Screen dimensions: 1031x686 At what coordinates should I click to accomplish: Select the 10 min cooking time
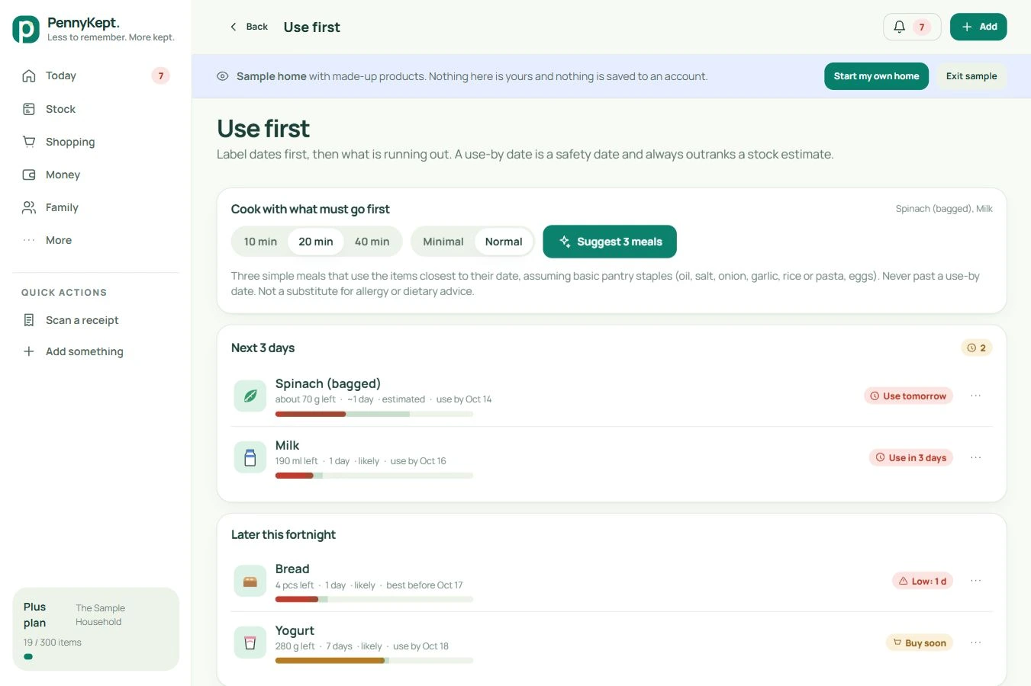point(260,242)
